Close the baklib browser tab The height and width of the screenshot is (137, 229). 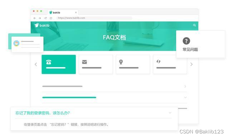point(76,12)
